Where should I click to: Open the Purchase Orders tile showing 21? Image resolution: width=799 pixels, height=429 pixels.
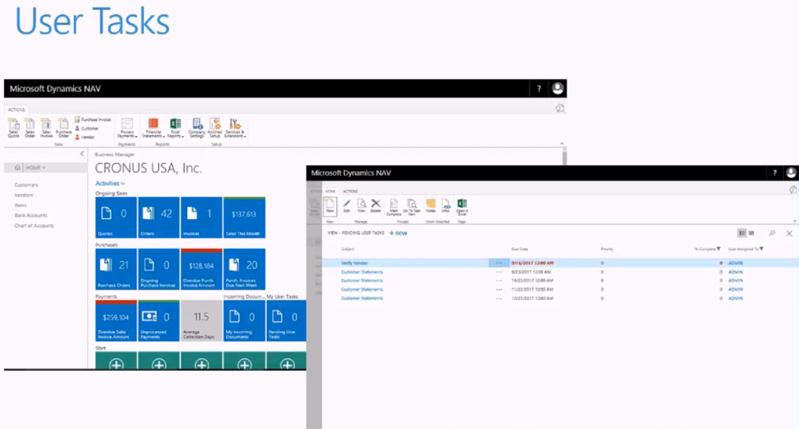[116, 269]
